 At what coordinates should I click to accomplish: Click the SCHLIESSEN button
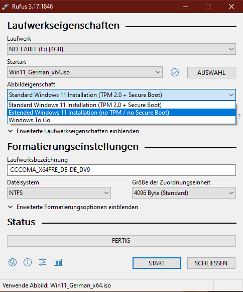tap(211, 263)
